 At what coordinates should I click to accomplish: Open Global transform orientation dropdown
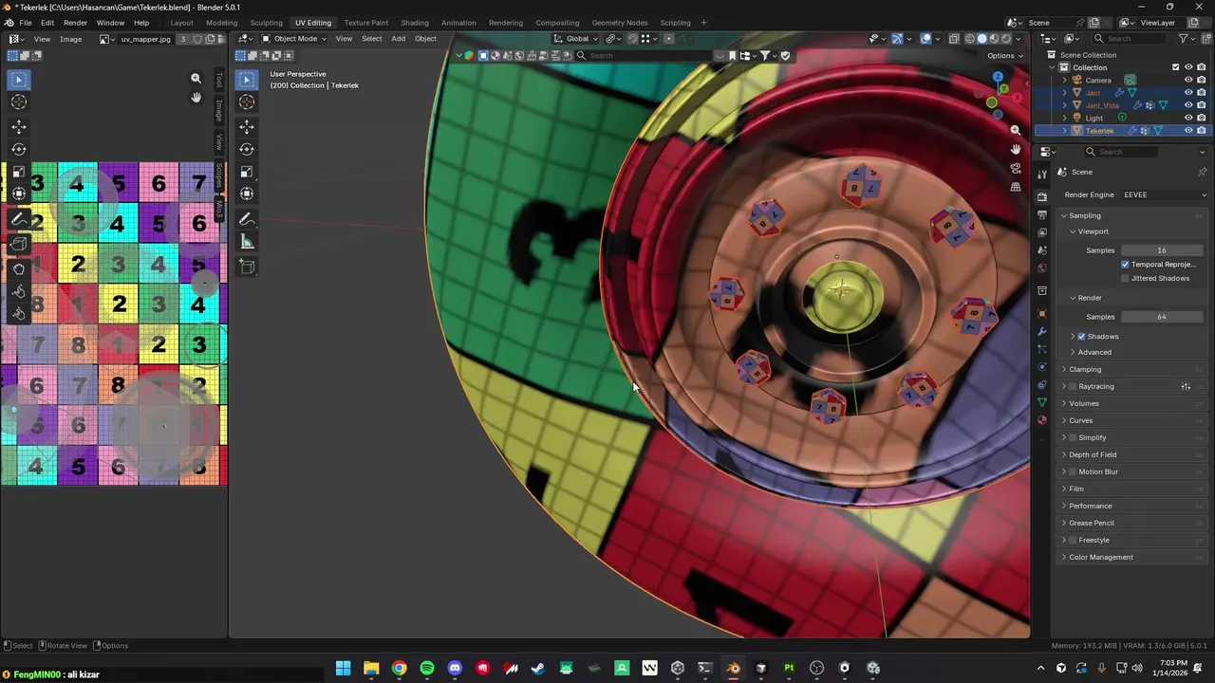coord(578,39)
